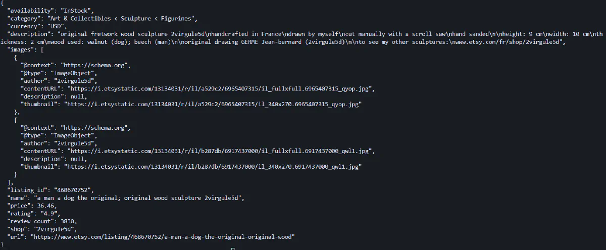This screenshot has height=250, width=606.
Task: Open the Etsy listing URL link
Action: [x=162, y=236]
